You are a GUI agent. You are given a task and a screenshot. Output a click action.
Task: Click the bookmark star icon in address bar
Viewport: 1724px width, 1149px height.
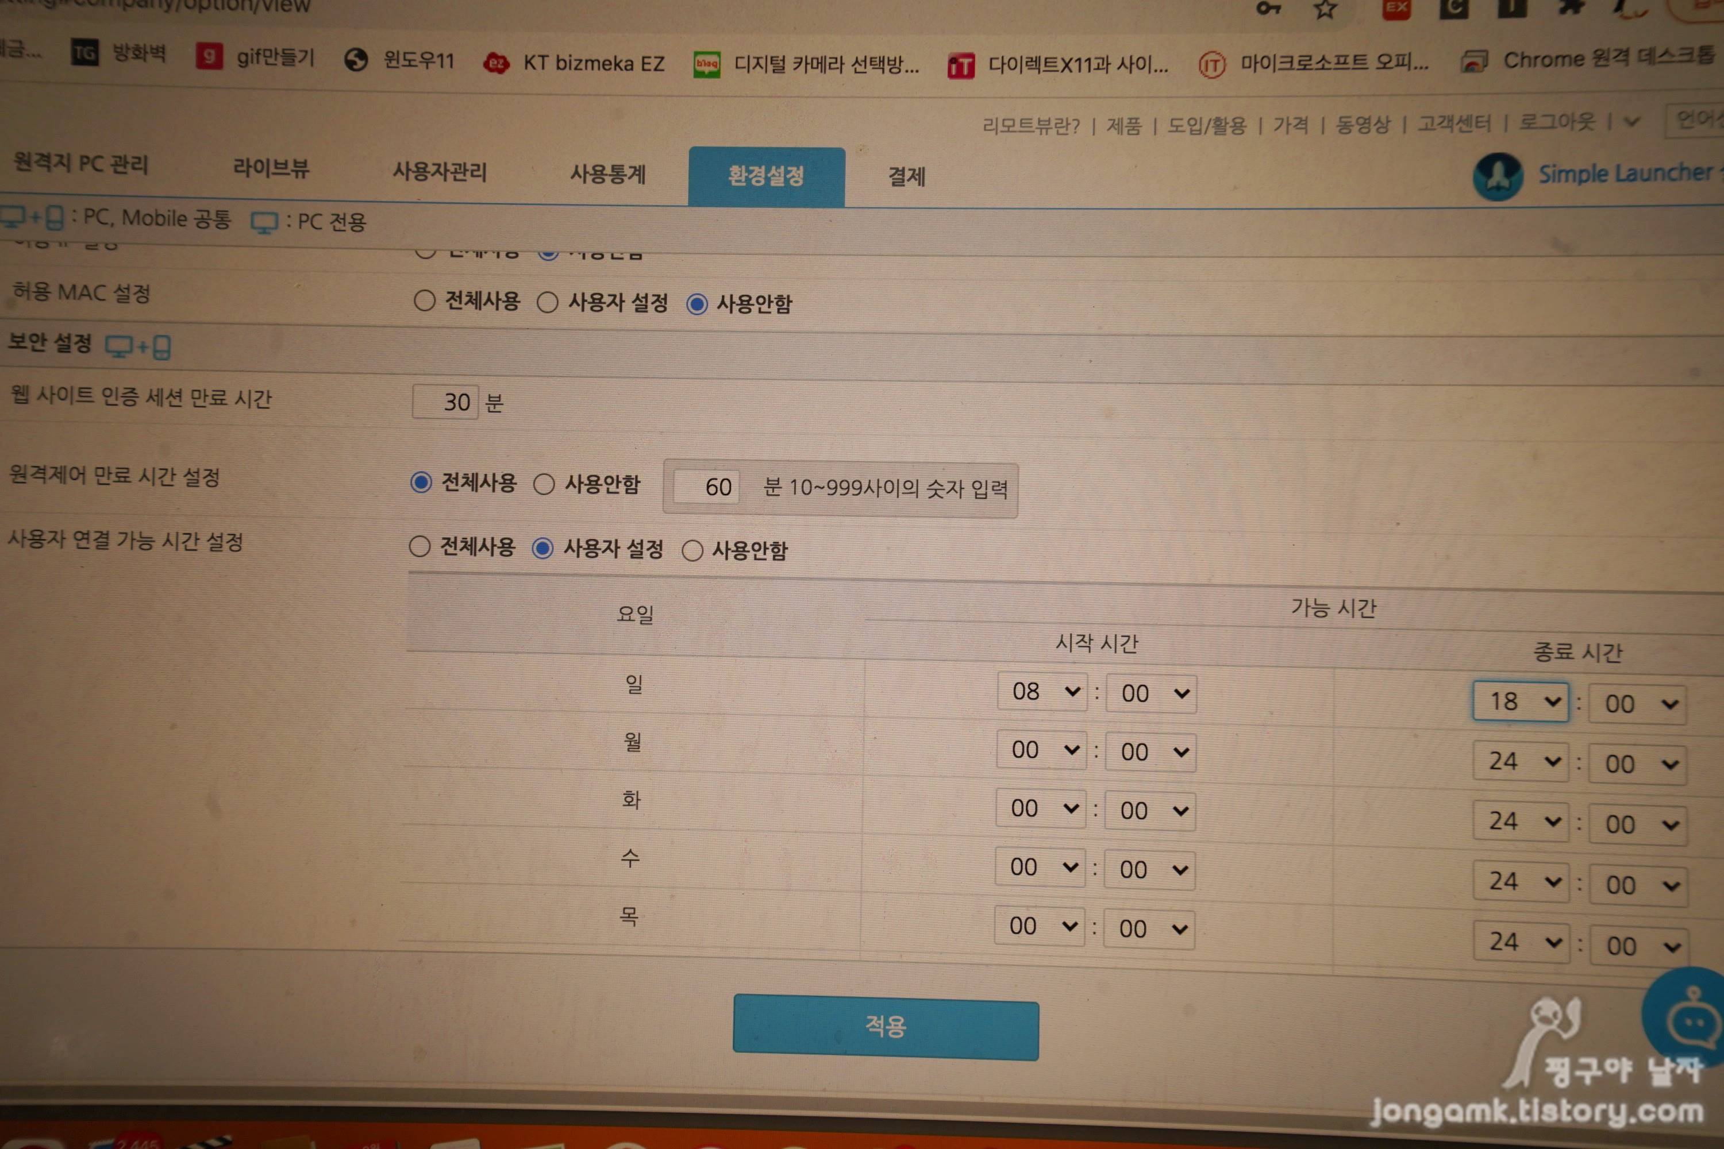tap(1325, 10)
